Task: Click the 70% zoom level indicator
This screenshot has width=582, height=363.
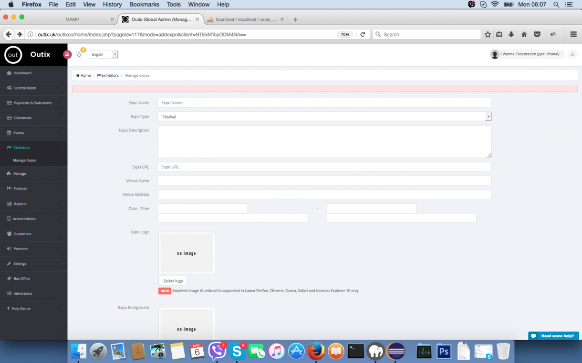Action: pos(345,34)
